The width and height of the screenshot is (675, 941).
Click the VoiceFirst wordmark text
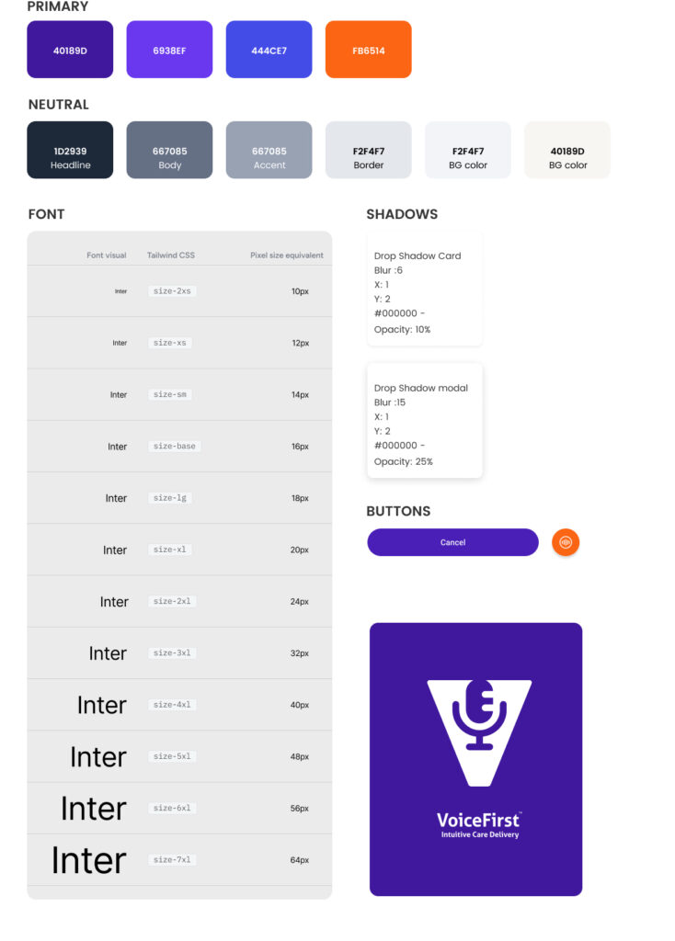(477, 819)
